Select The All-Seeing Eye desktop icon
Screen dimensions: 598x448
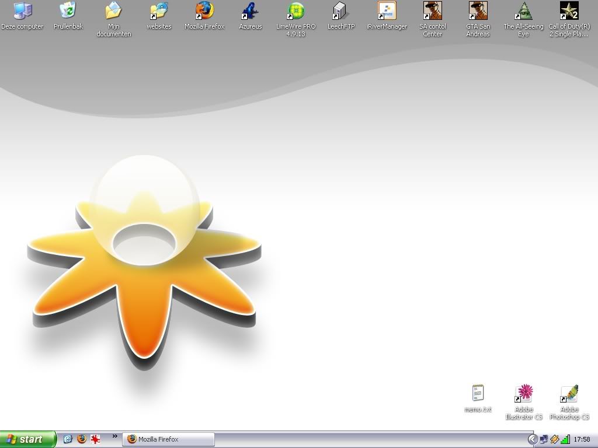coord(523,11)
